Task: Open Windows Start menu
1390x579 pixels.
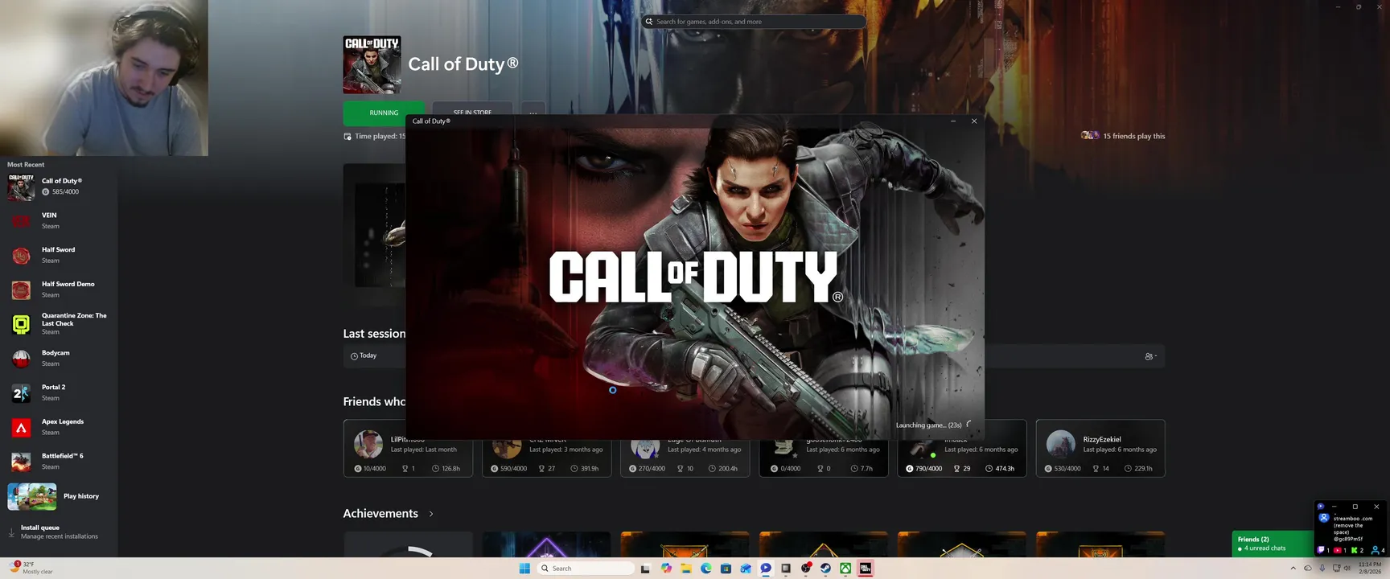Action: 524,569
